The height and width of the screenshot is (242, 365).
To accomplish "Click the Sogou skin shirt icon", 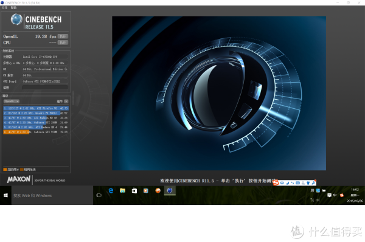I will (308, 183).
